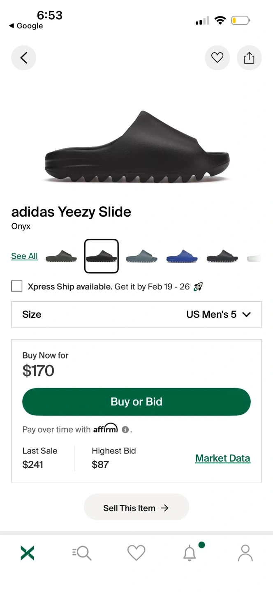This screenshot has width=273, height=592.
Task: Open the account profile icon
Action: [x=245, y=553]
